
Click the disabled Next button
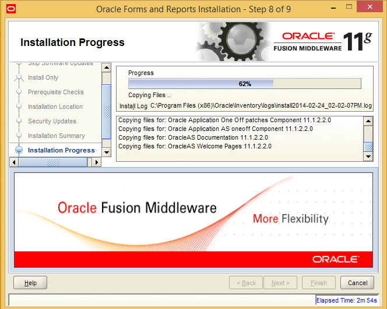tap(280, 283)
